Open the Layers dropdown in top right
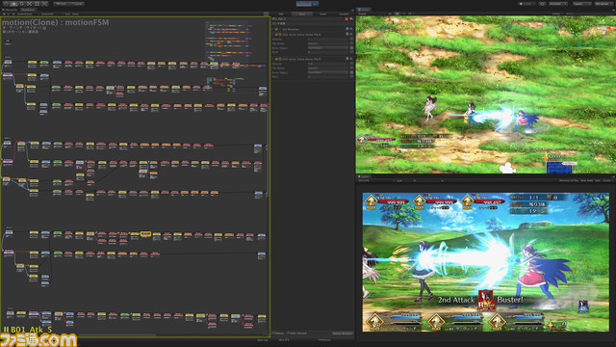616x347 pixels. 581,4
